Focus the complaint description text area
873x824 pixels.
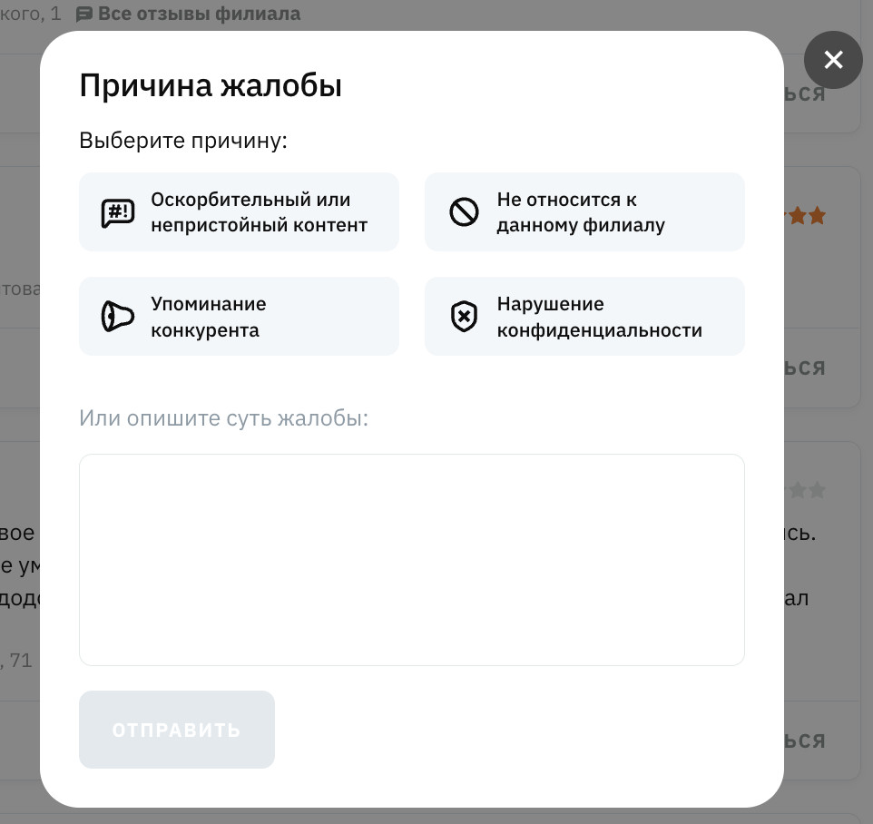tap(411, 559)
